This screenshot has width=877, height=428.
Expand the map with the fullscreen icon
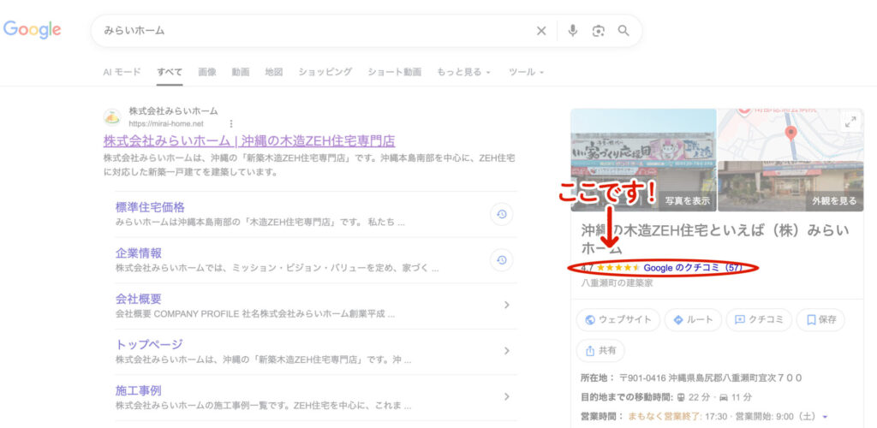click(850, 122)
